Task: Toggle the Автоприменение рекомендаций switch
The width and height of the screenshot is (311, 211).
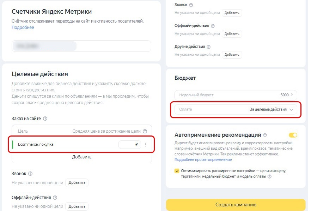Action: click(x=293, y=135)
